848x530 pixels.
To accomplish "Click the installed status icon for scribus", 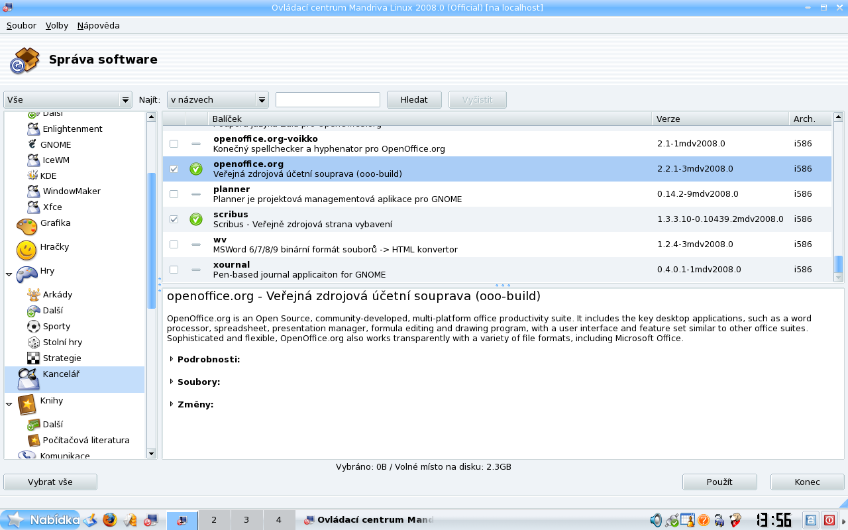I will (x=195, y=219).
